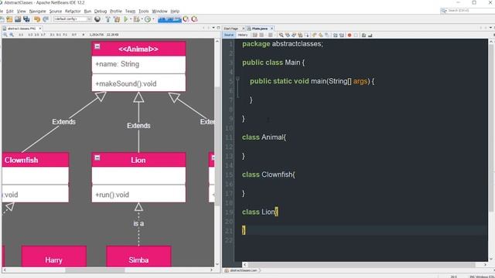Image resolution: width=495 pixels, height=278 pixels.
Task: Click the 'class Clownfish{' code line
Action: click(268, 175)
